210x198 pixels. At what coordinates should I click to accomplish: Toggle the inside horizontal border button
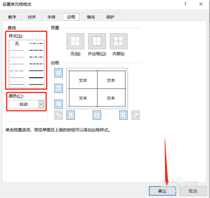pyautogui.click(x=58, y=89)
